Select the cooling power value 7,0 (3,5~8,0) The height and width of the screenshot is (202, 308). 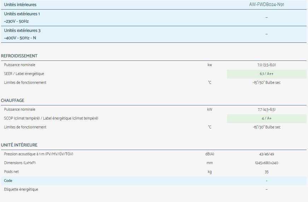tap(266, 65)
